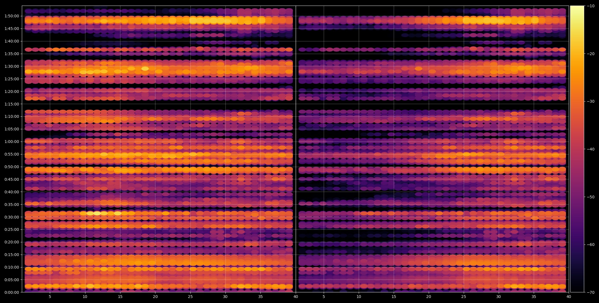
Task: Click the 0:00:00 y-axis time label
Action: [x=11, y=292]
